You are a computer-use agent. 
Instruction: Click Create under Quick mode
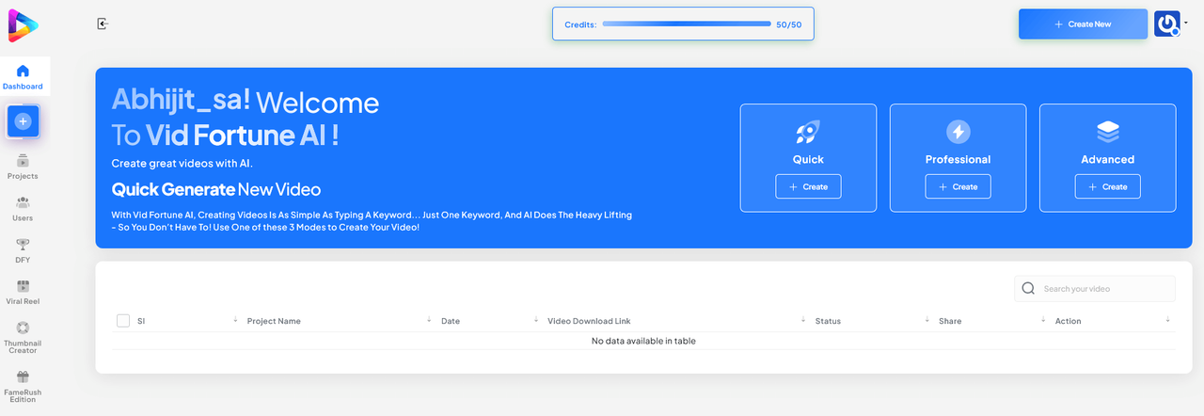[808, 186]
